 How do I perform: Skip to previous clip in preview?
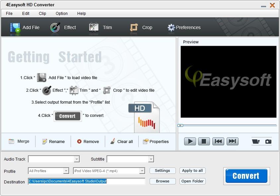[x=218, y=141]
